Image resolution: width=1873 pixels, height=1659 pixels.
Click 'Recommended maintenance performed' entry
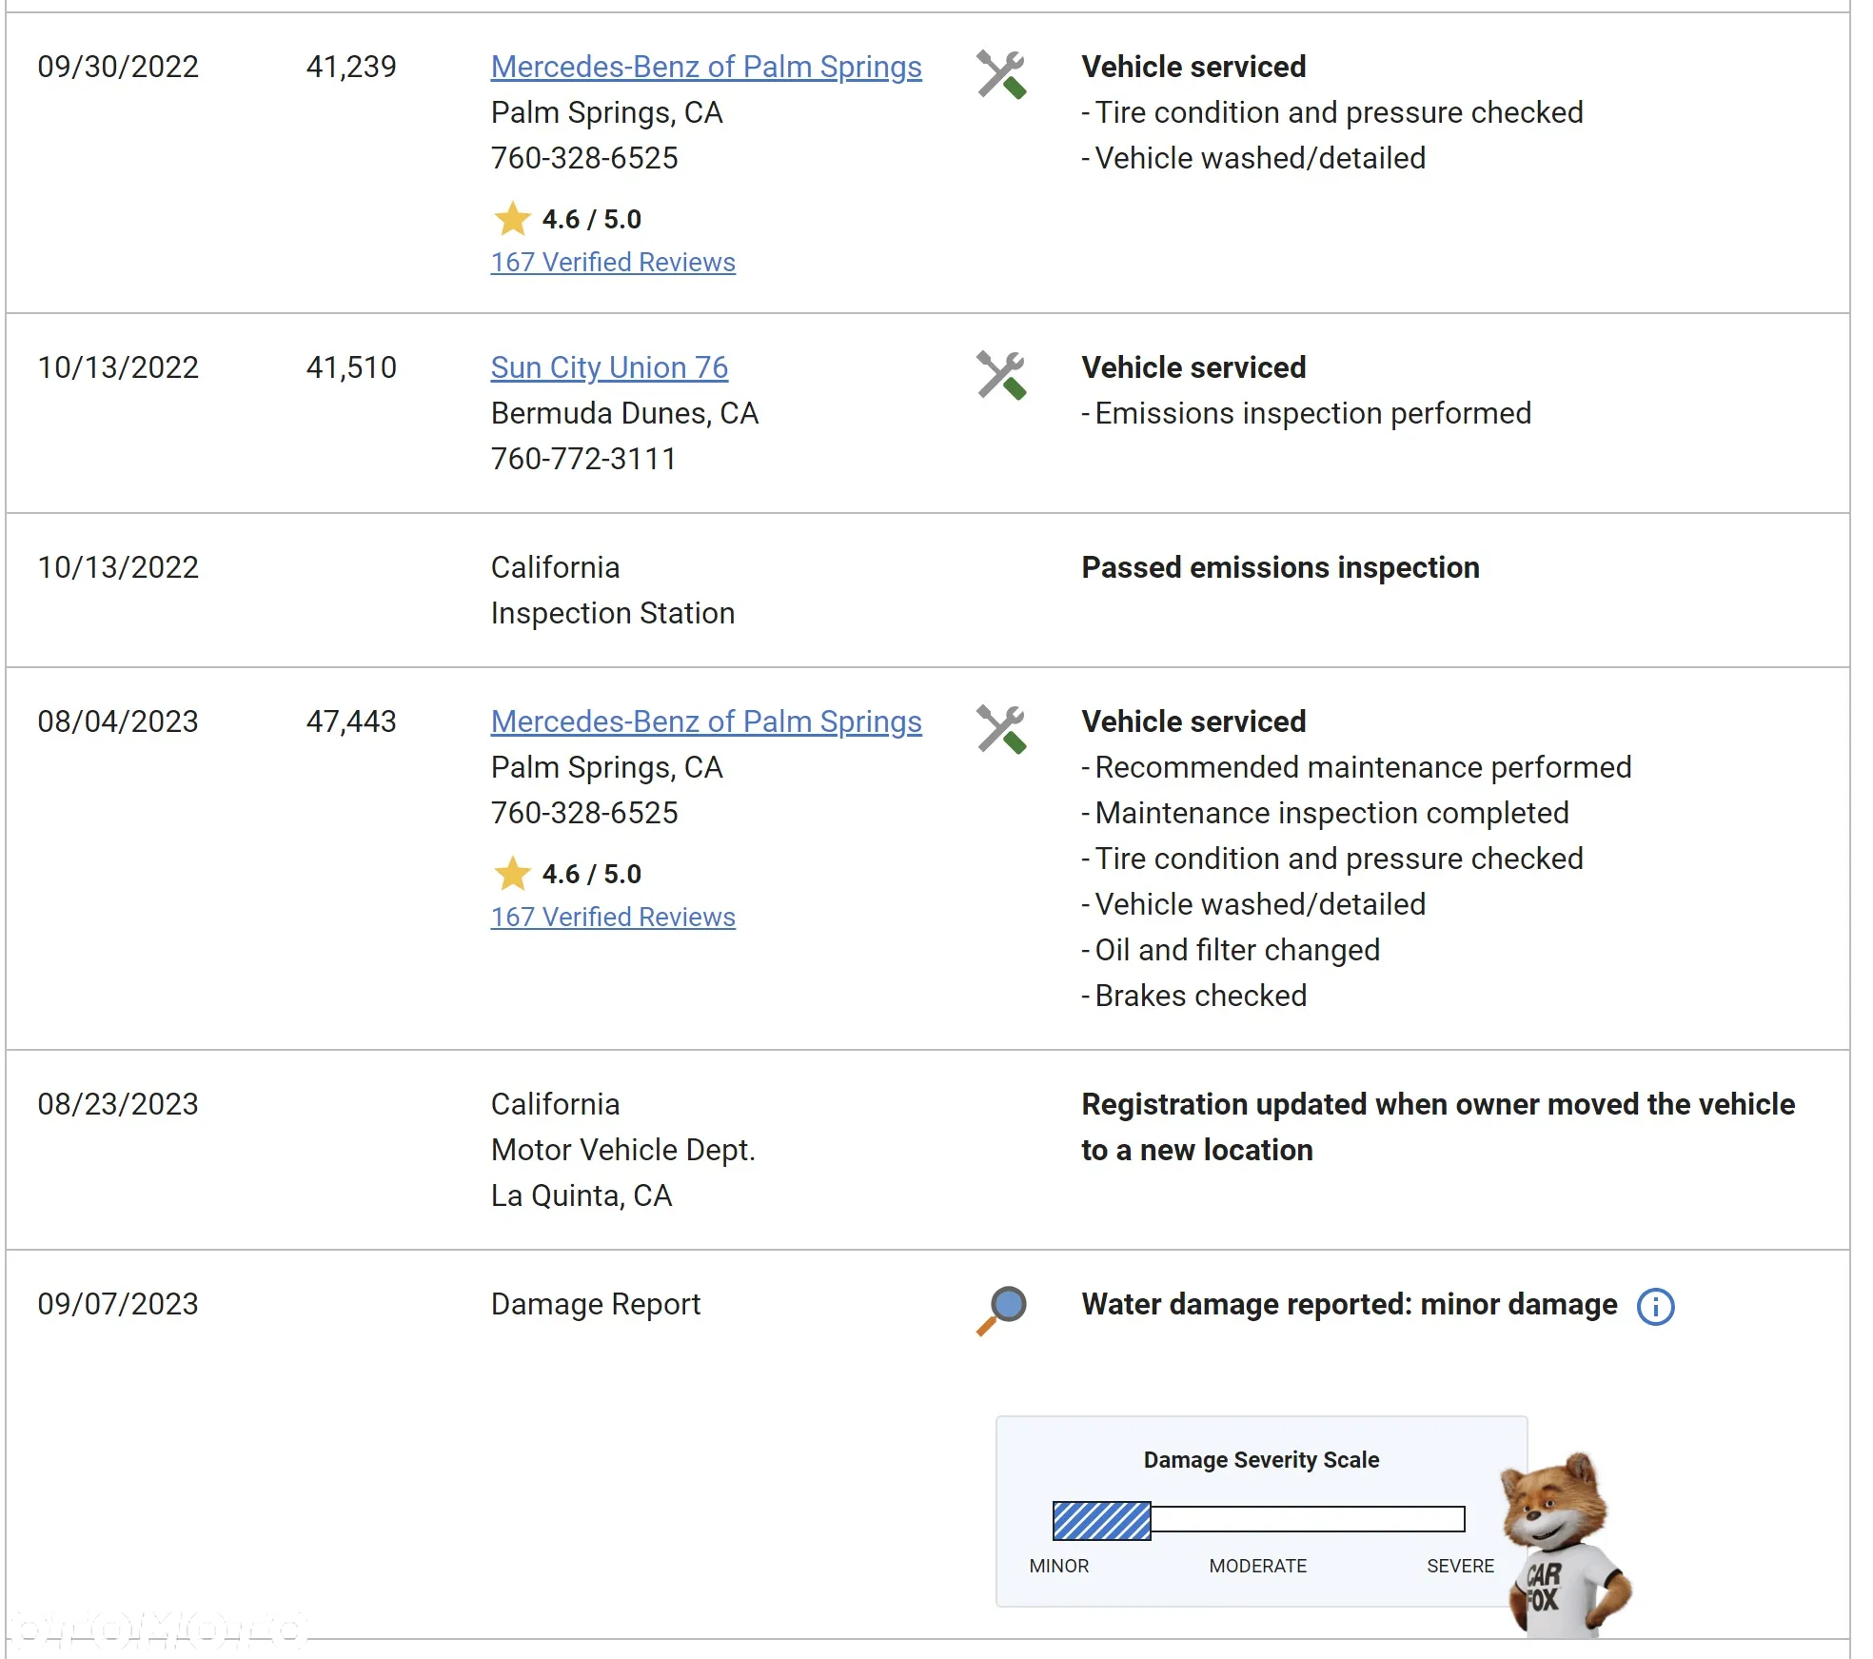point(1363,767)
